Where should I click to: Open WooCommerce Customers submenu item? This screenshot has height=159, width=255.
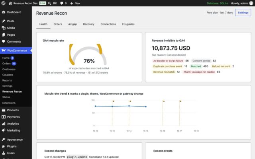[x=9, y=69]
